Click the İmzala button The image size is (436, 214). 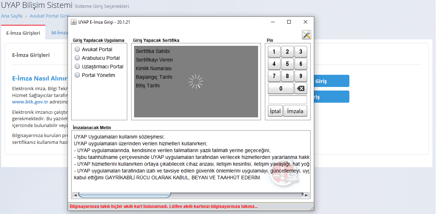(x=295, y=111)
